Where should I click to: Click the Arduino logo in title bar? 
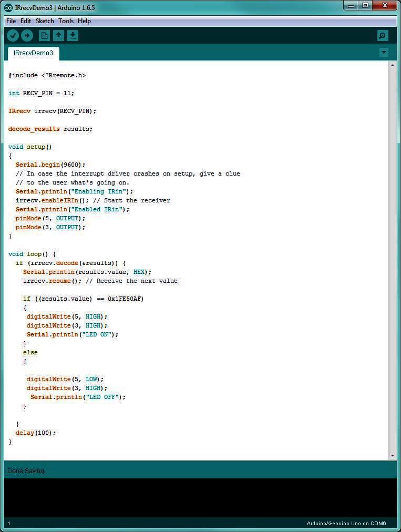coord(8,7)
